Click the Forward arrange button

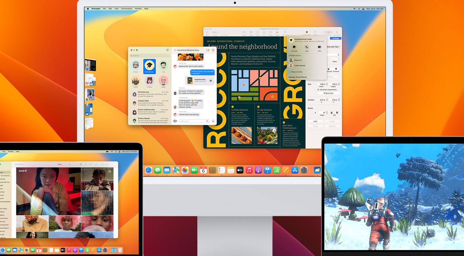pyautogui.click(x=336, y=70)
